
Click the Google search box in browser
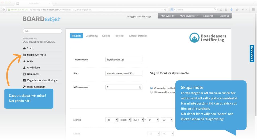tap(193, 10)
